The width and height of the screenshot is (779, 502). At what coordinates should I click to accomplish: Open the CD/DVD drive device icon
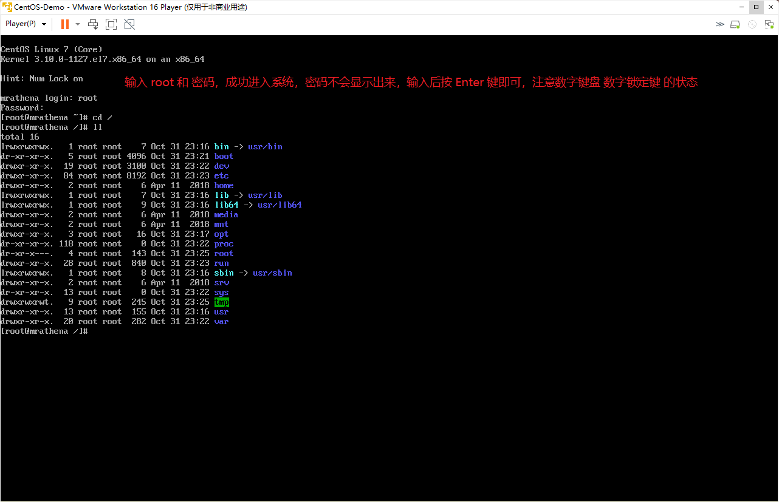752,24
